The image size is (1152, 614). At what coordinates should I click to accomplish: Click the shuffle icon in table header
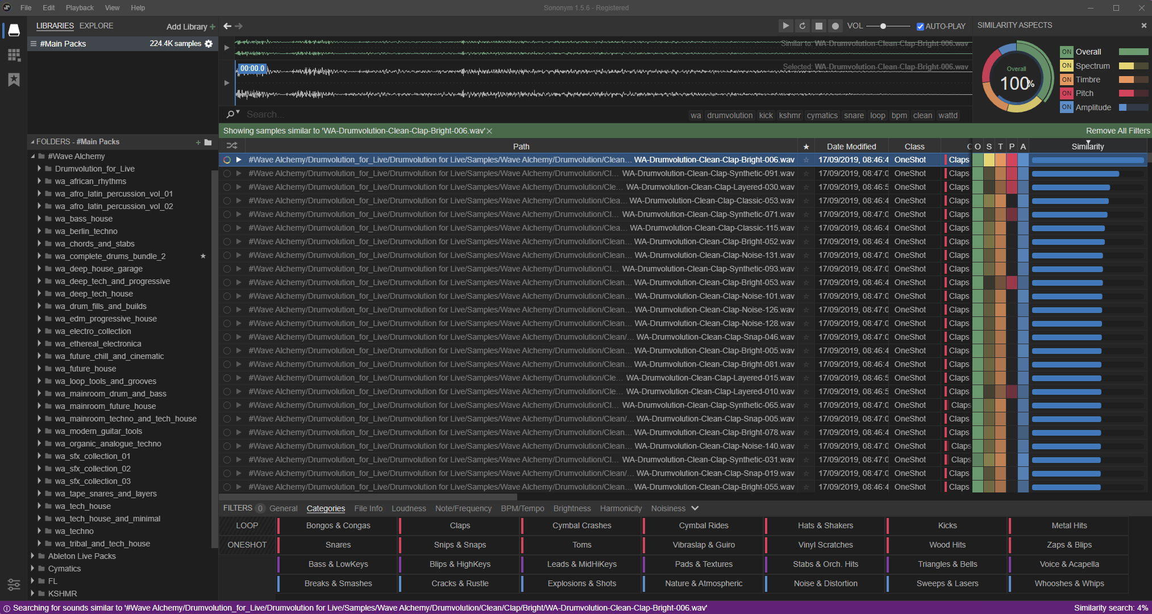coord(232,146)
